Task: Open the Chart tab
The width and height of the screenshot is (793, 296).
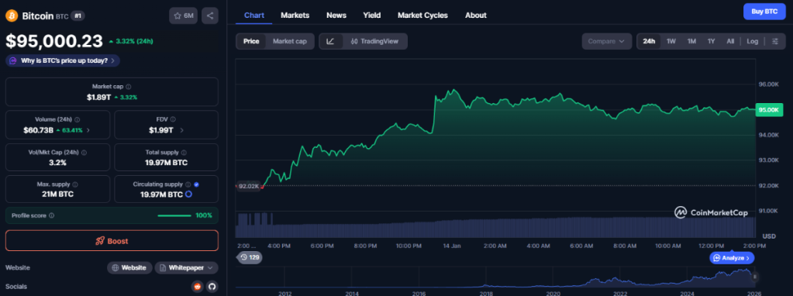Action: pos(254,15)
